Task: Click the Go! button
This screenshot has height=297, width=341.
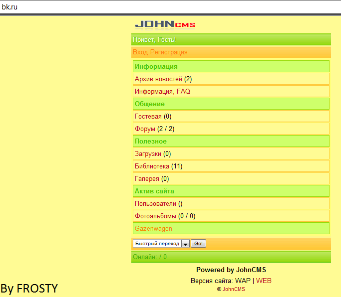Action: [198, 244]
